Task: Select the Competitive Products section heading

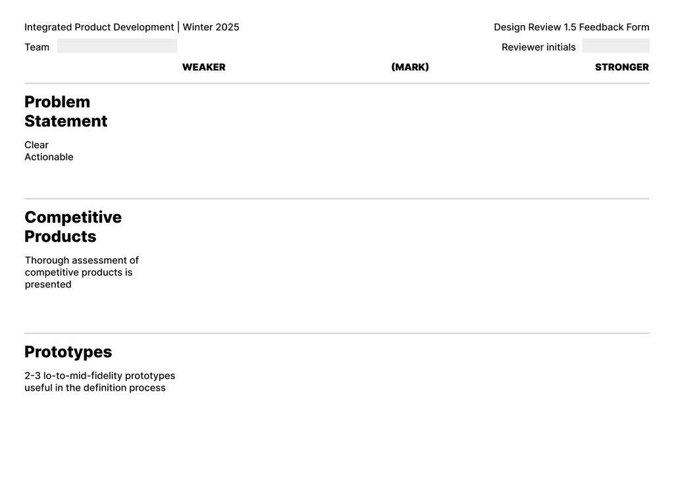Action: tap(73, 227)
